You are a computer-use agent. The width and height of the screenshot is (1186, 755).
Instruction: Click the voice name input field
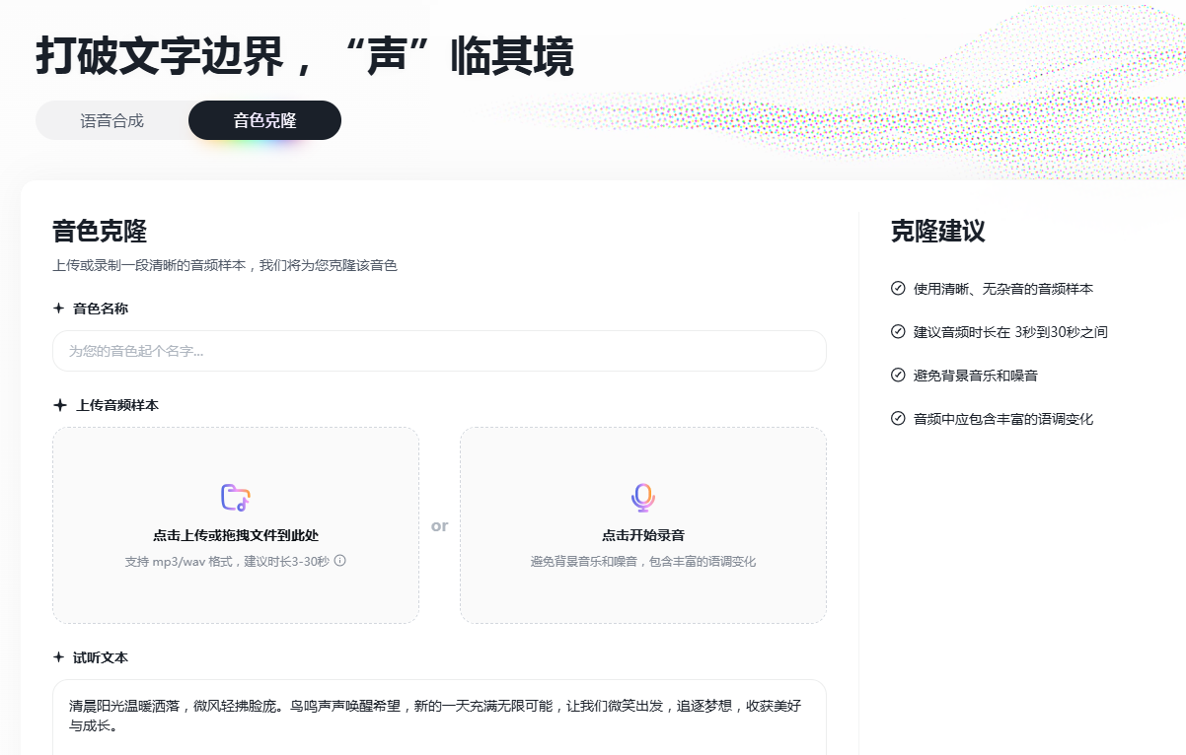point(438,351)
